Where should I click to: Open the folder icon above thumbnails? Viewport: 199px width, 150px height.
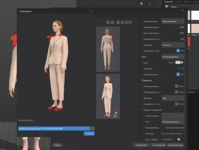point(108,22)
